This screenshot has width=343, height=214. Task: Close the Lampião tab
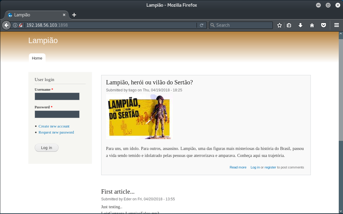tap(64, 15)
